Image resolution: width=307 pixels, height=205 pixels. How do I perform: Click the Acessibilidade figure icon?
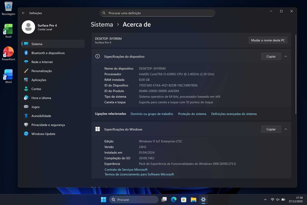click(26, 116)
